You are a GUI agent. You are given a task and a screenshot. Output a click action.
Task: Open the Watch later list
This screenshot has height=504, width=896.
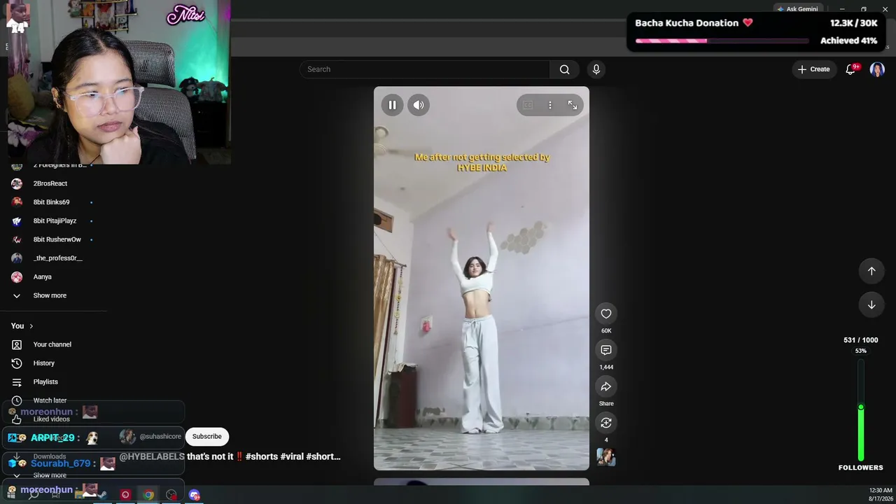[x=50, y=400]
